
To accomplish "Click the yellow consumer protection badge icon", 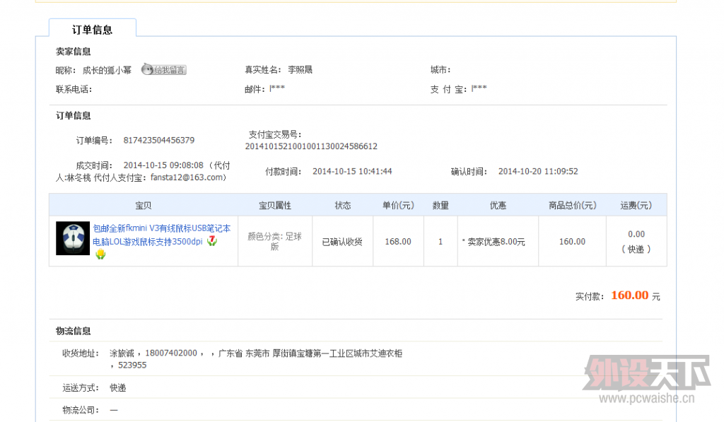I will click(100, 254).
